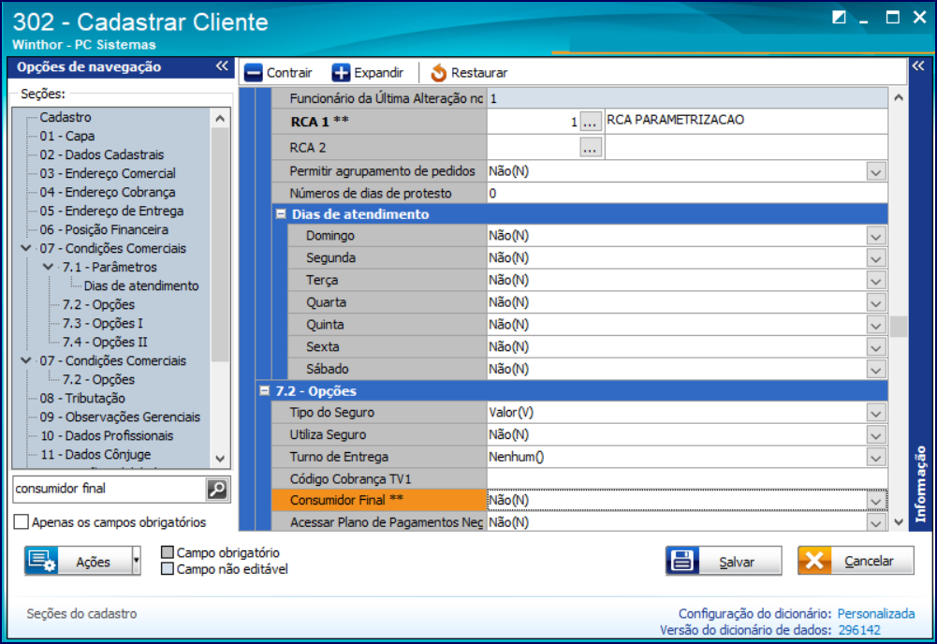Open the Segunda dropdown
The width and height of the screenshot is (937, 644).
[876, 258]
